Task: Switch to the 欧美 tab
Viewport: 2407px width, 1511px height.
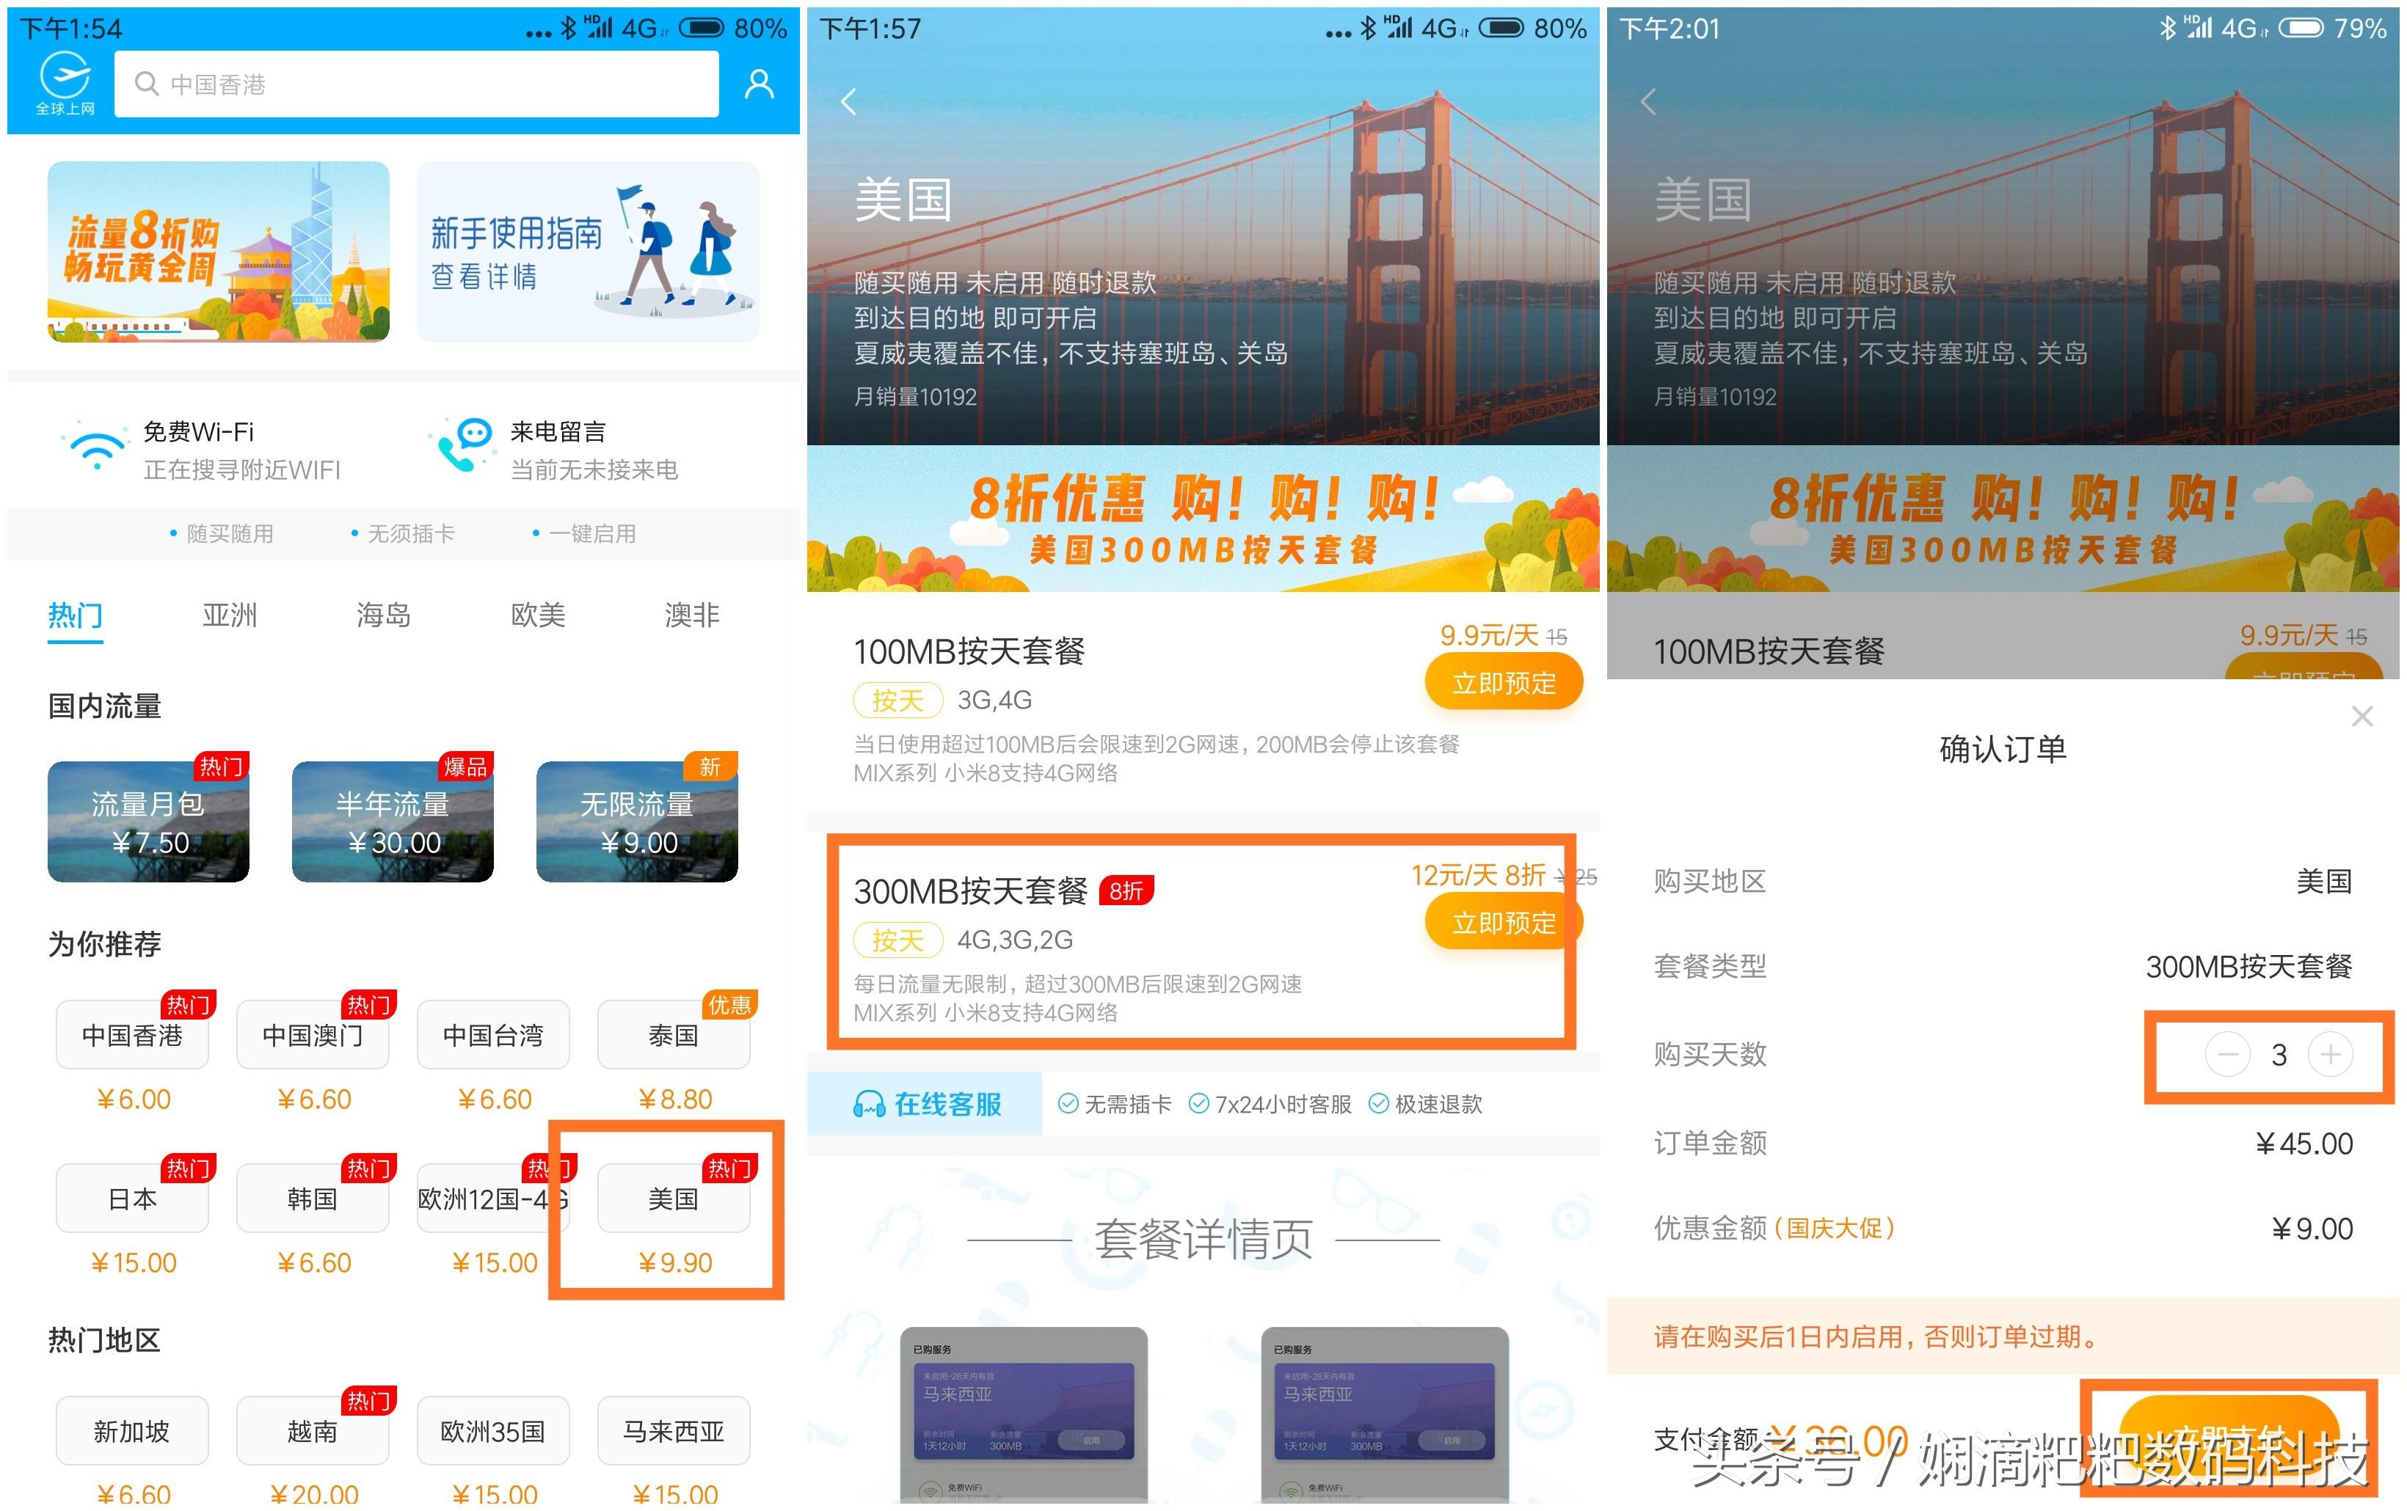Action: tap(536, 615)
